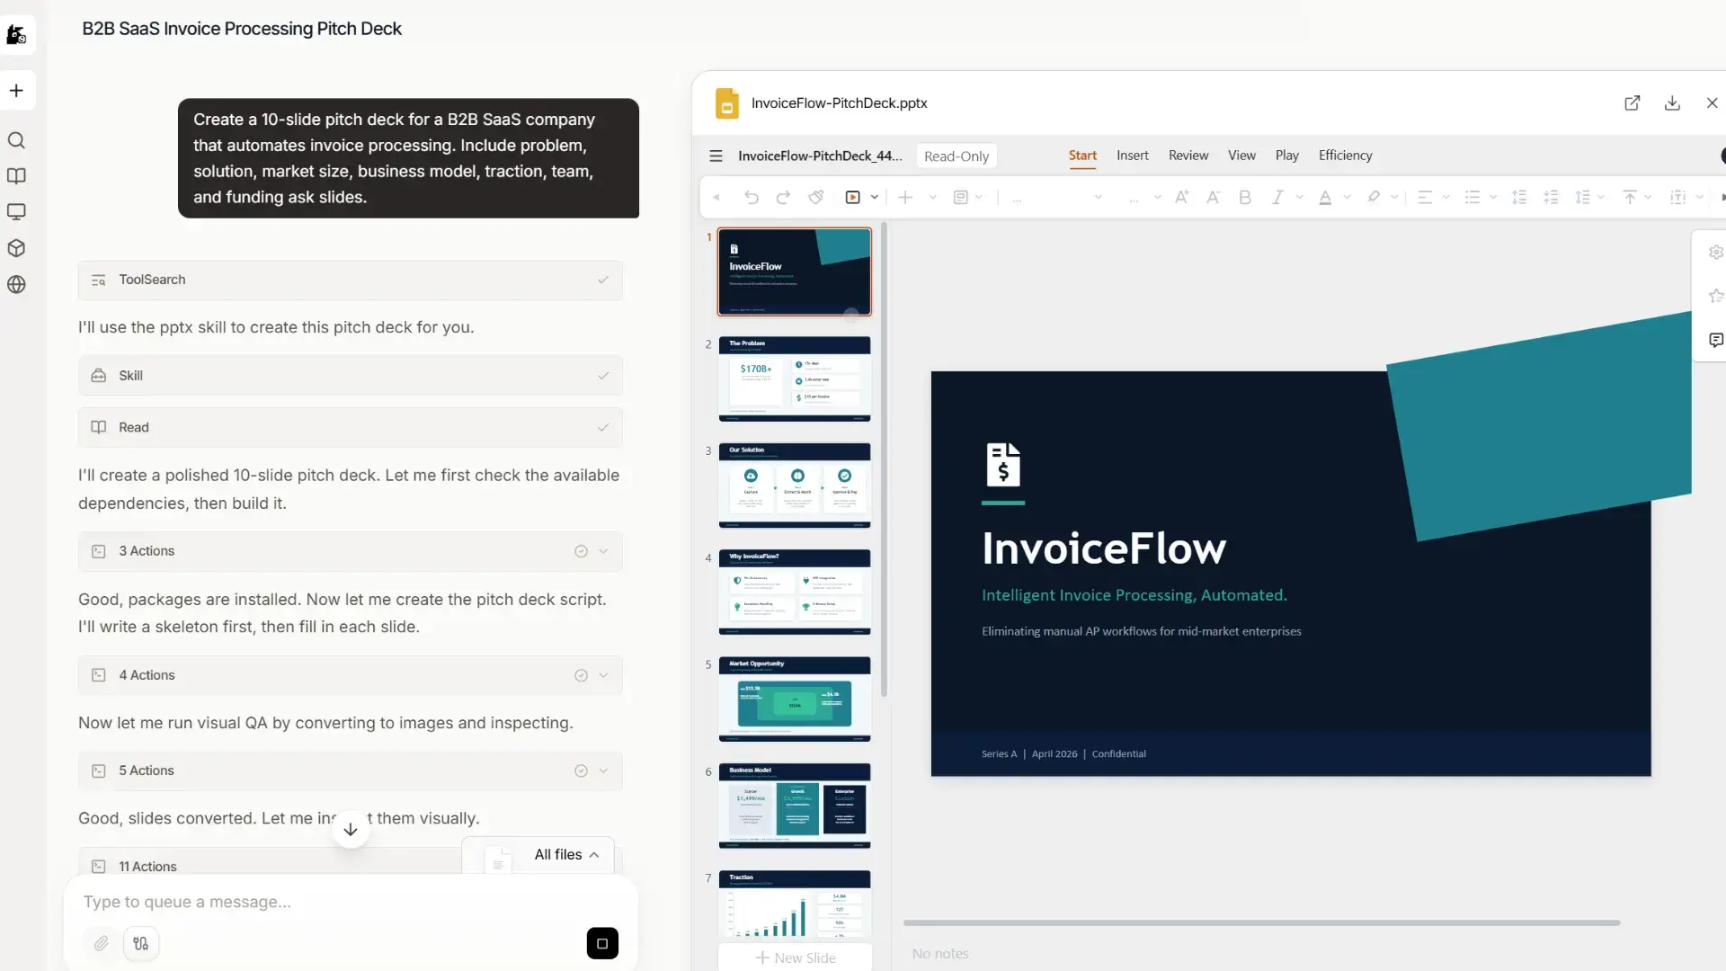Select the Italic formatting icon
This screenshot has height=971, width=1726.
coord(1279,197)
